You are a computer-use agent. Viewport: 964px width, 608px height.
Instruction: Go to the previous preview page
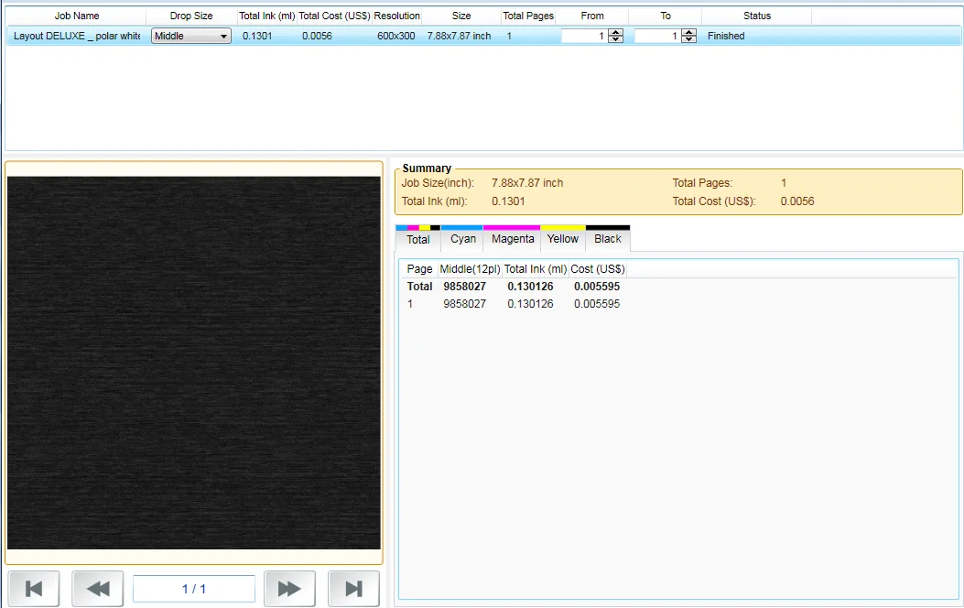tap(98, 589)
